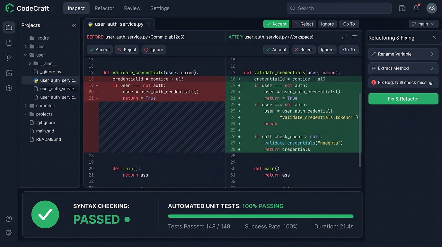
Task: Switch to the Inspect tab
Action: click(76, 8)
